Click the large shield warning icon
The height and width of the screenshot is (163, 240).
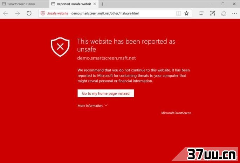60,47
